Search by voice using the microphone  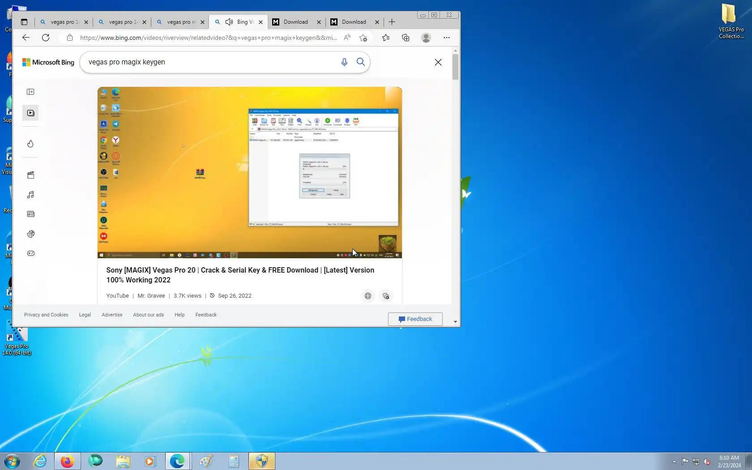click(x=344, y=62)
